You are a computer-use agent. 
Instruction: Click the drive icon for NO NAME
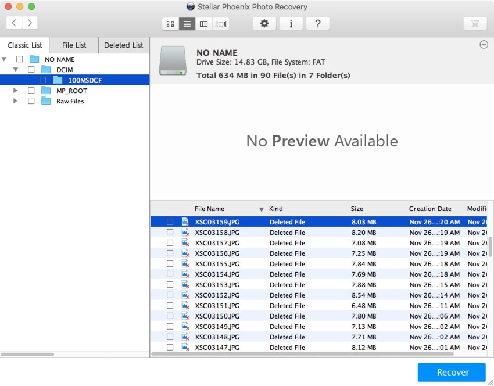[x=173, y=60]
